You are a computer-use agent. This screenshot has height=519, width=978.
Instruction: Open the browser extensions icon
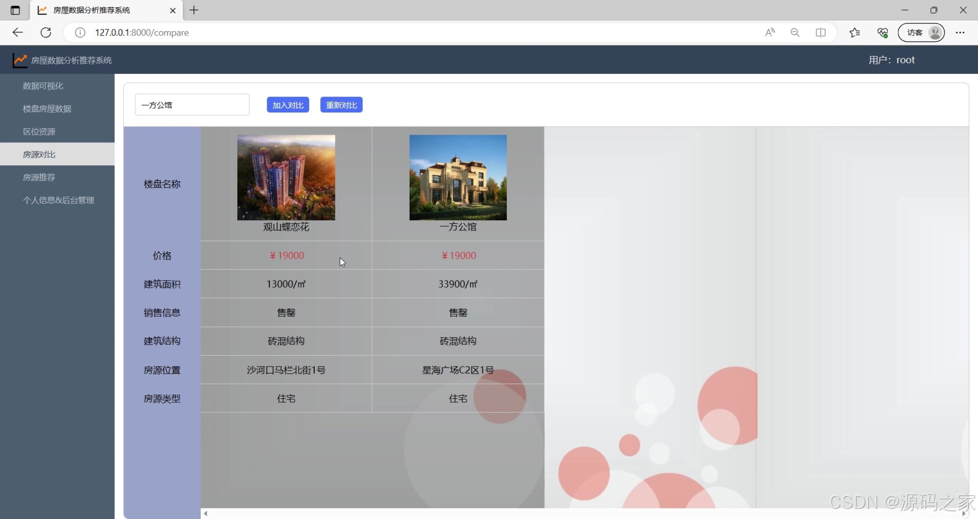882,32
